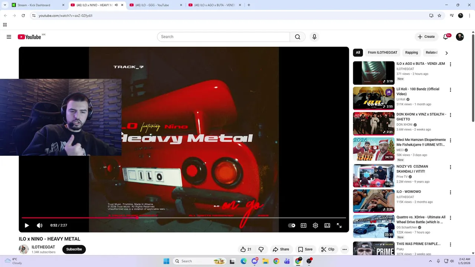The height and width of the screenshot is (267, 475).
Task: Like the video
Action: 246,249
